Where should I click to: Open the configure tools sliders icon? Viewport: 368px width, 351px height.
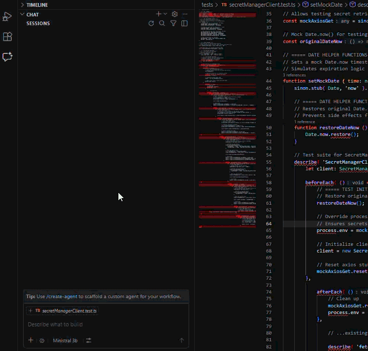tap(89, 340)
